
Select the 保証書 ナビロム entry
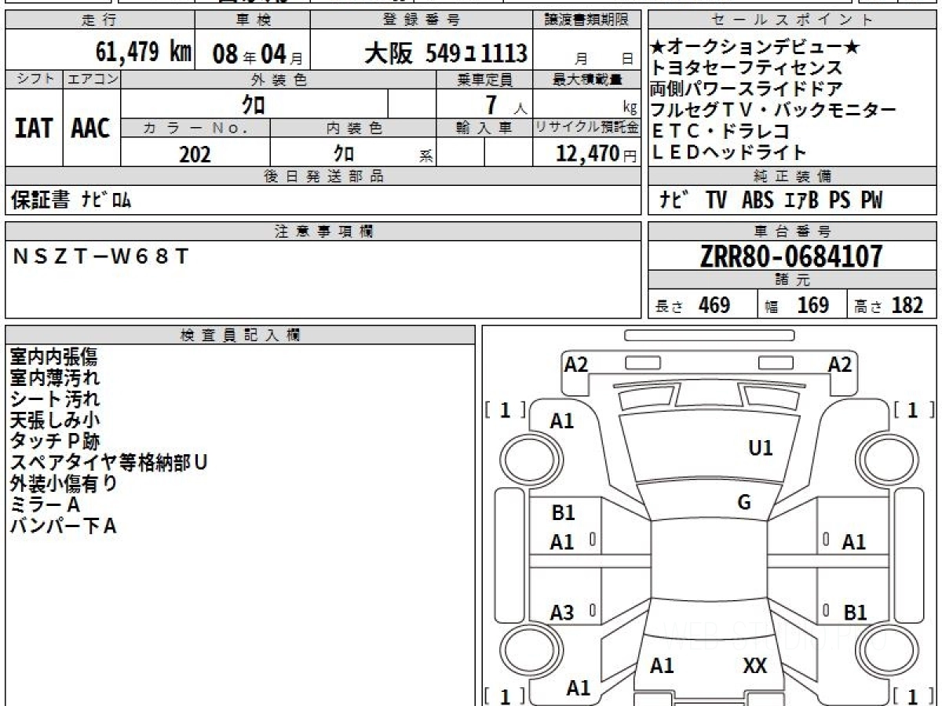point(71,201)
